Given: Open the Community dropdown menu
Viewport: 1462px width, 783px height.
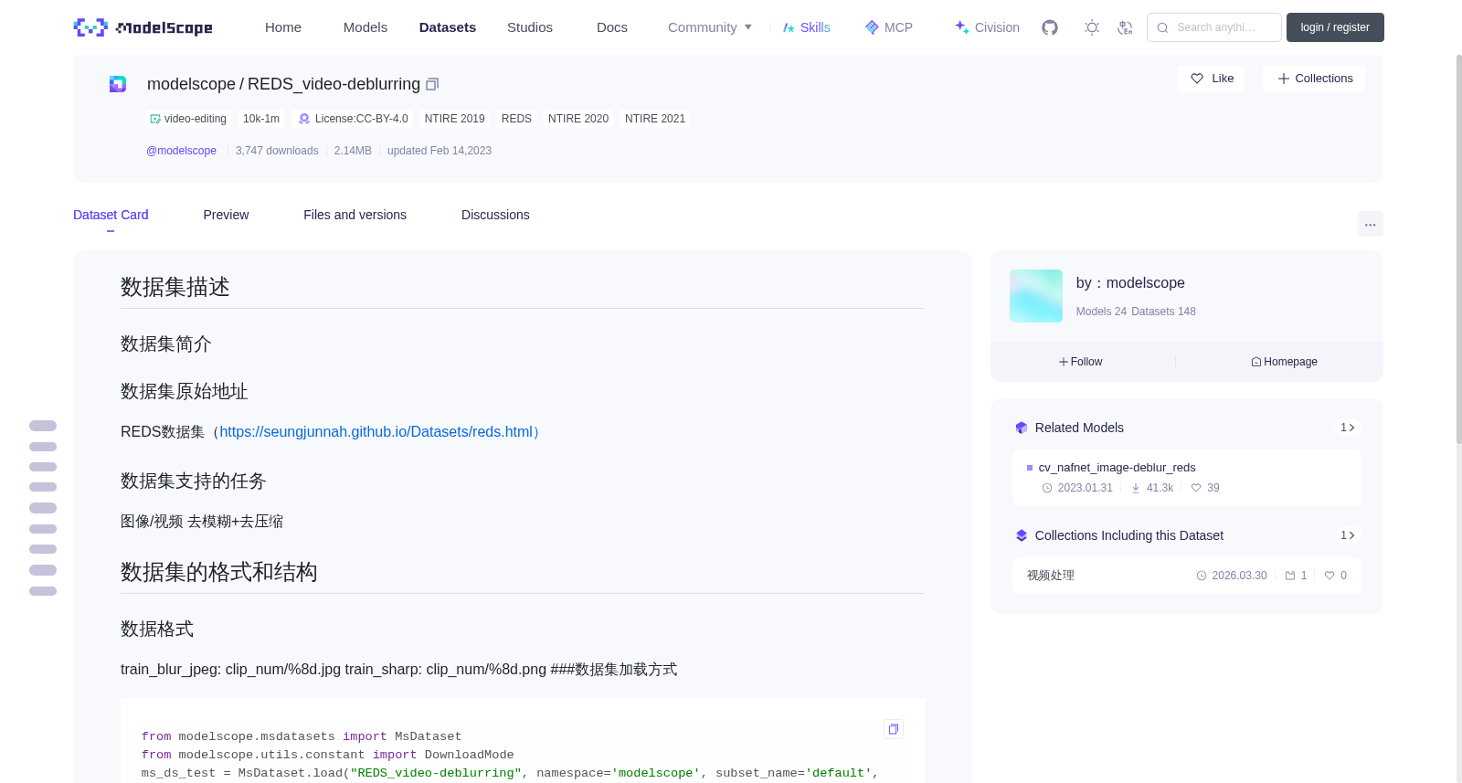Looking at the screenshot, I should click(x=710, y=27).
